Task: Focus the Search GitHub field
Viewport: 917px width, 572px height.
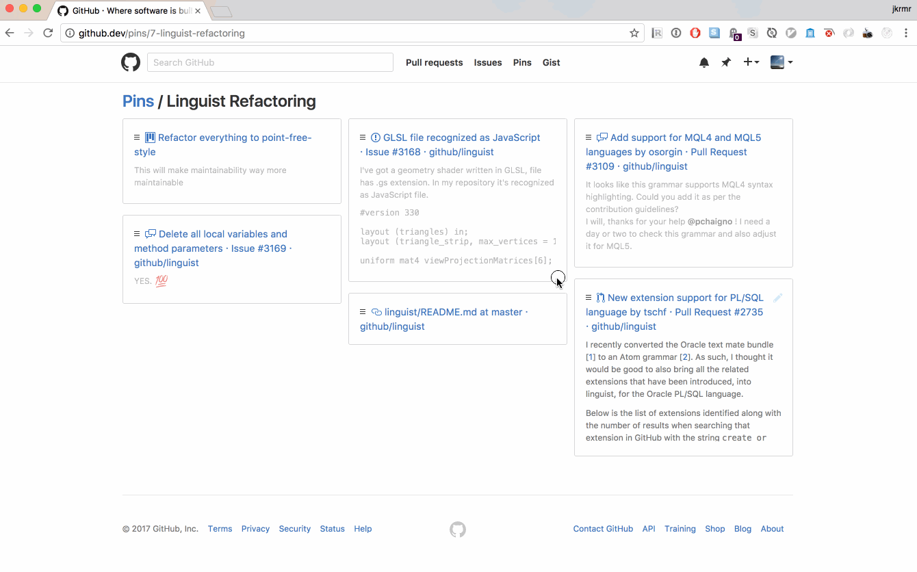Action: [x=270, y=62]
